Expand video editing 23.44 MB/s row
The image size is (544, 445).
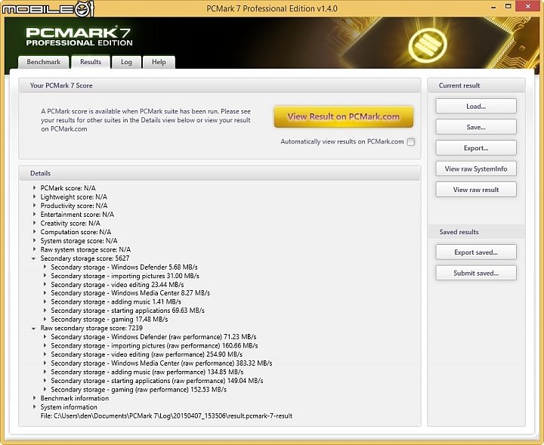pos(45,284)
